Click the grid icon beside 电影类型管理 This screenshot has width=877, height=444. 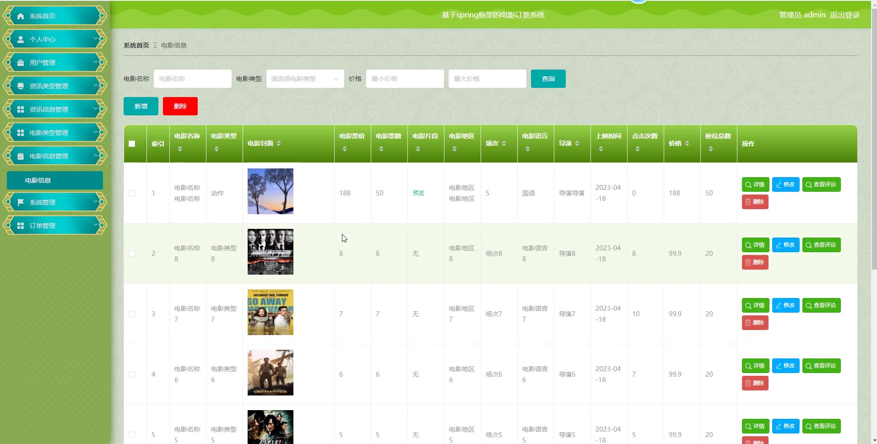[21, 133]
